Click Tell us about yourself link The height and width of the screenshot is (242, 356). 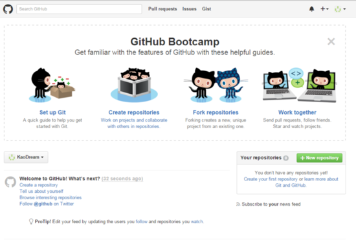[x=41, y=191]
